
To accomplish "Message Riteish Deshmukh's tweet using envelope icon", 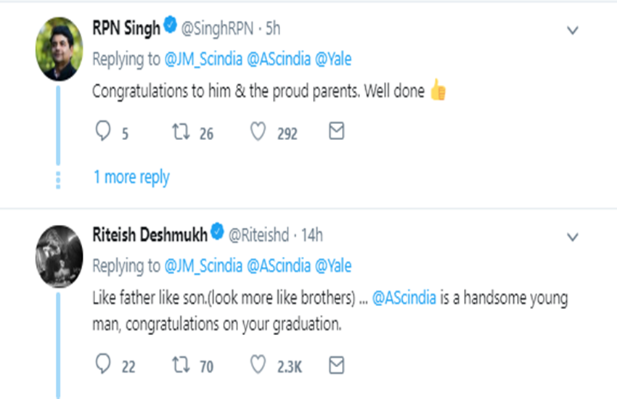I will coord(336,364).
